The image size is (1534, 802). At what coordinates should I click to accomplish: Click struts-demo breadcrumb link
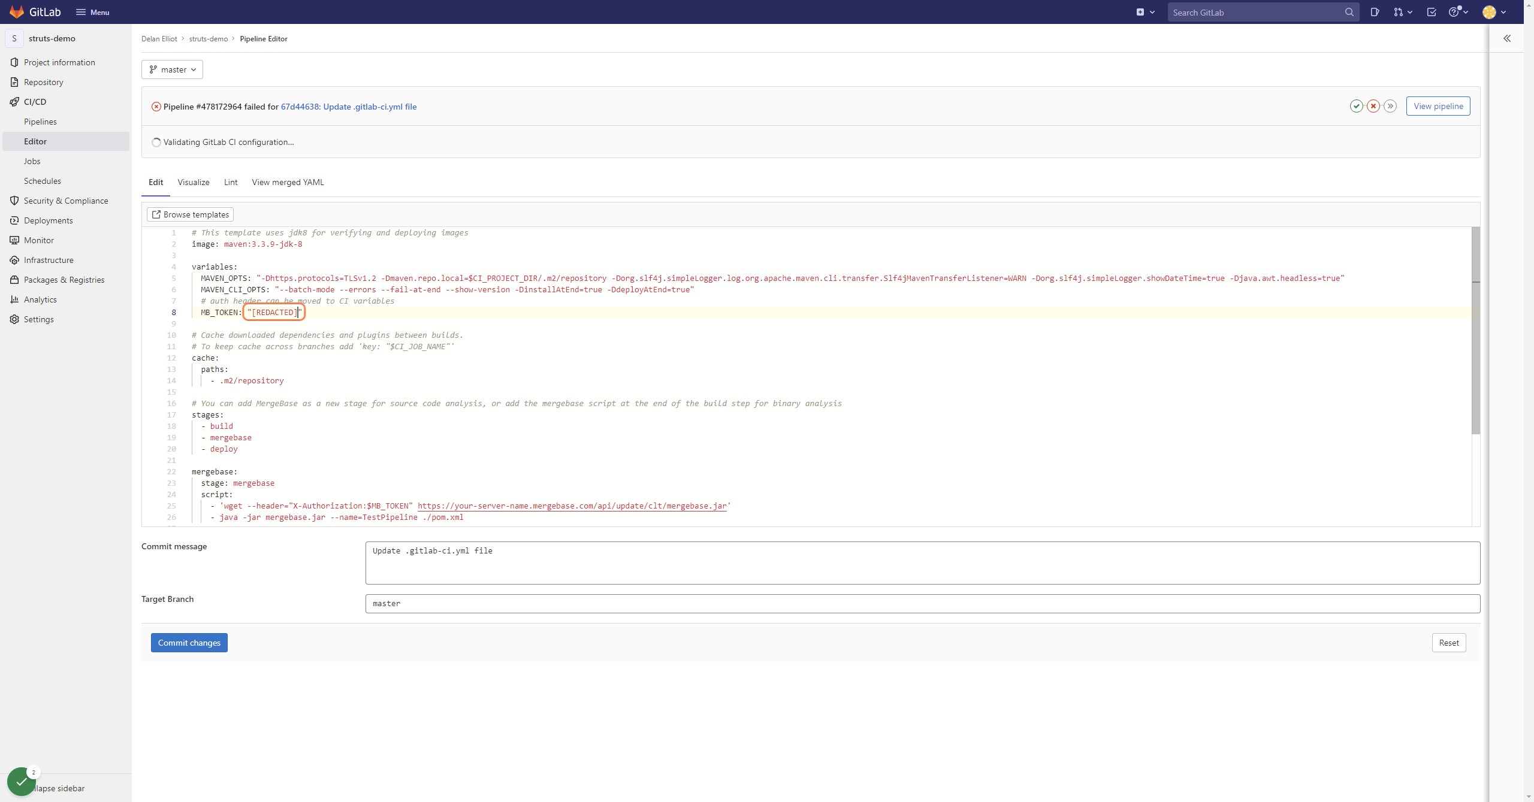pyautogui.click(x=209, y=38)
